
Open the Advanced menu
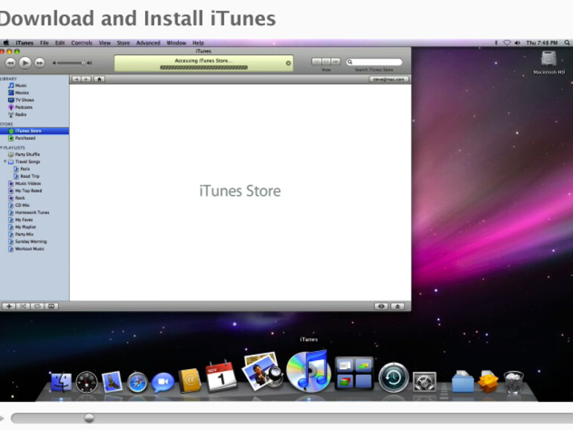coord(148,42)
